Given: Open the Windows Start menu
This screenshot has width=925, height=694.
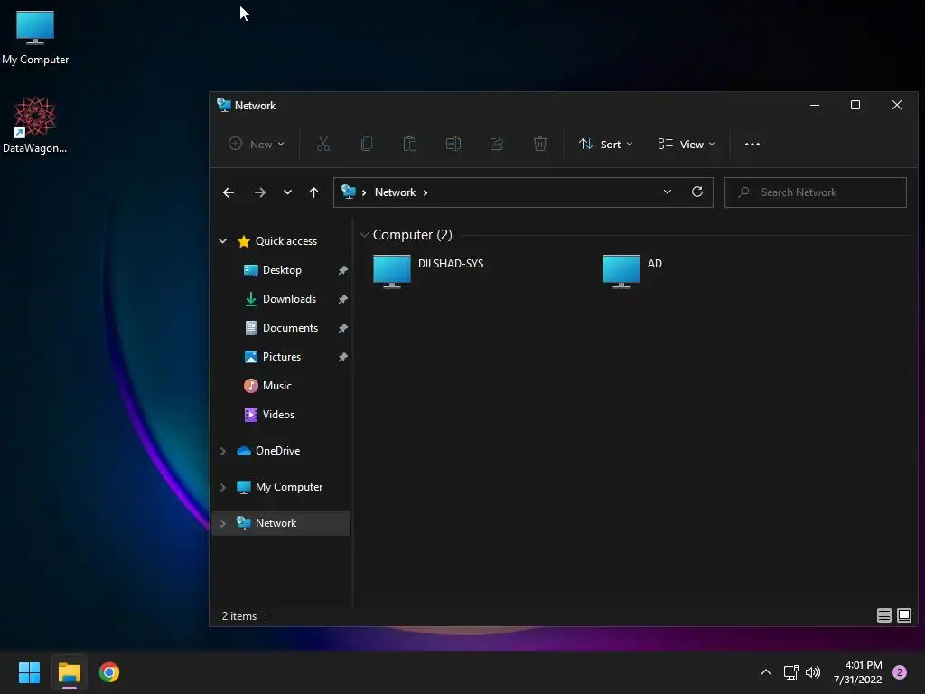Looking at the screenshot, I should pos(29,672).
